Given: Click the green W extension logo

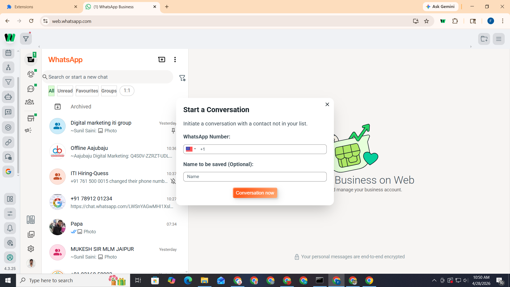Looking at the screenshot, I should tap(10, 38).
